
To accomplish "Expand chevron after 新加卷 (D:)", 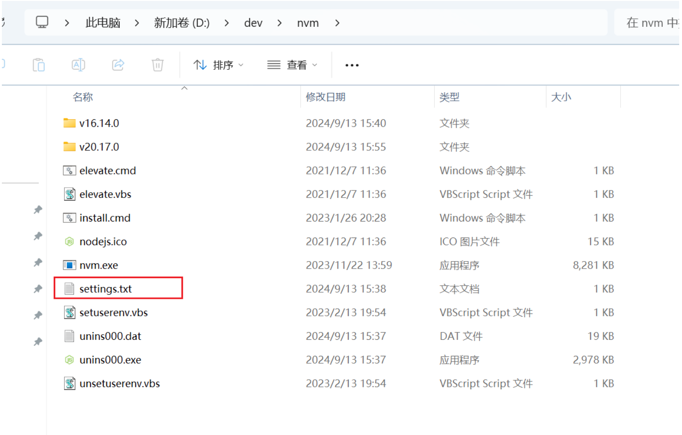I will [227, 23].
